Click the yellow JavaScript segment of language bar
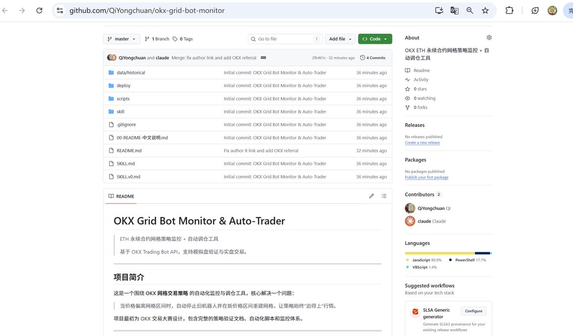The width and height of the screenshot is (573, 336). [x=440, y=253]
